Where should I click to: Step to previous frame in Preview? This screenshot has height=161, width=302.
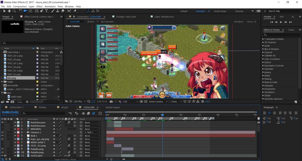[x=276, y=22]
